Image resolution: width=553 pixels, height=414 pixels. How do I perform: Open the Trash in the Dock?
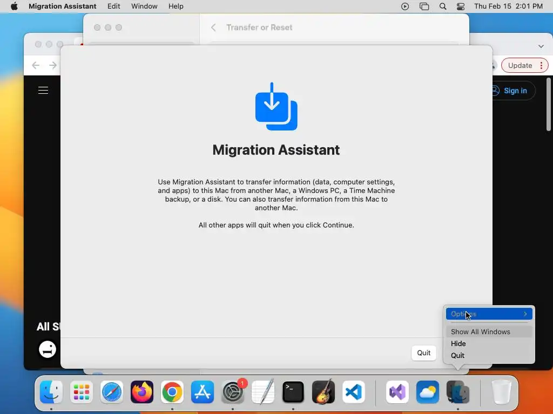501,392
